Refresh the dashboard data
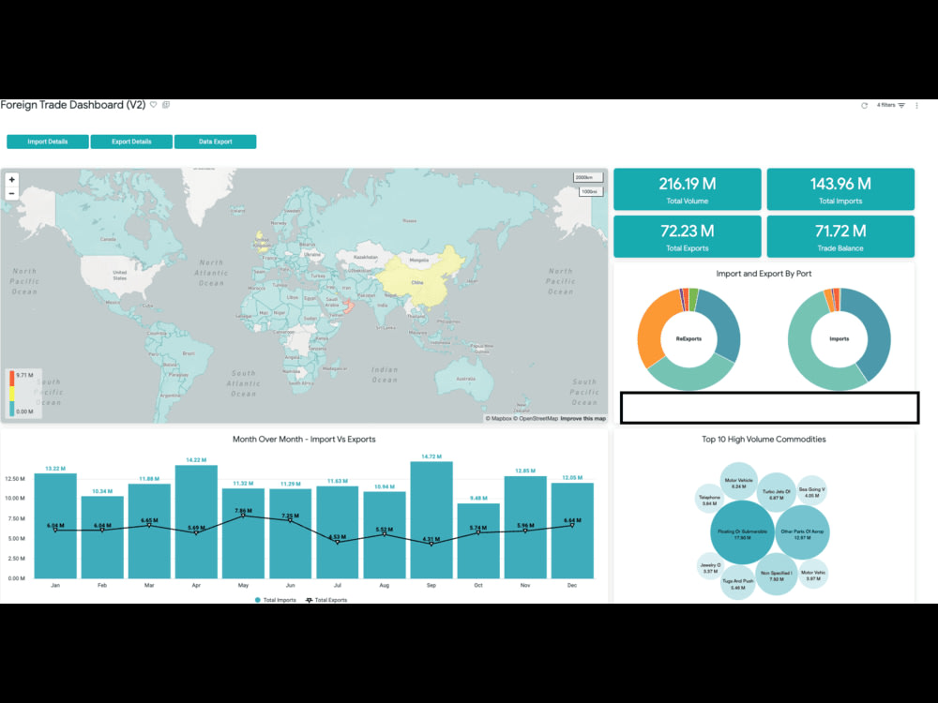This screenshot has height=703, width=938. coord(864,105)
